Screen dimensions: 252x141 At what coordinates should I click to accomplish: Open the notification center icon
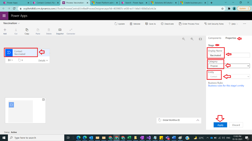(x=247, y=138)
